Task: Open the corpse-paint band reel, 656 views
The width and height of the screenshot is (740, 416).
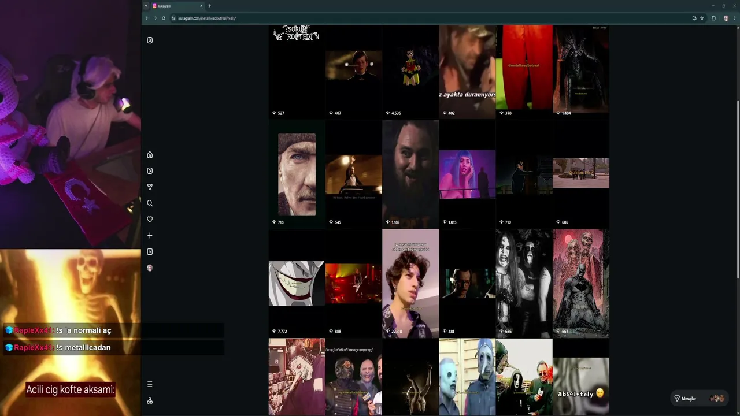Action: tap(524, 283)
